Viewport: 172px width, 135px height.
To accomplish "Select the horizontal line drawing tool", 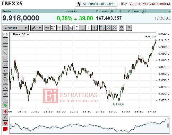I will (5, 47).
